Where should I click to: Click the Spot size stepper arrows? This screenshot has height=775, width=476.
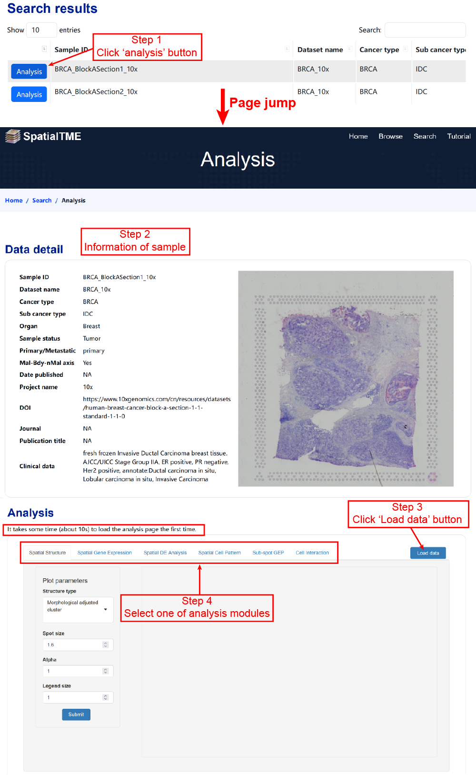click(106, 645)
